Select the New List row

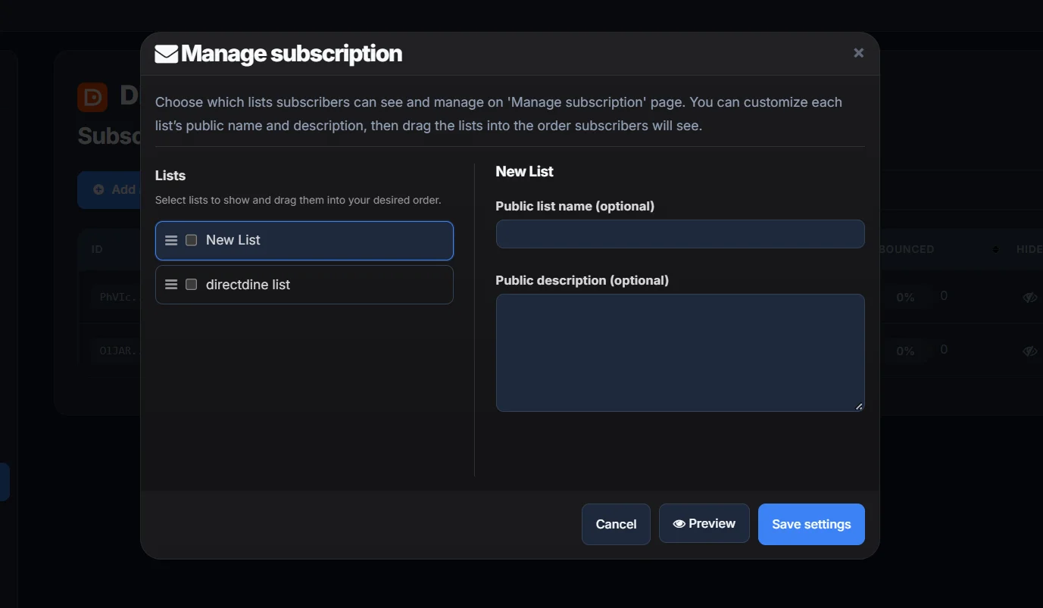pyautogui.click(x=304, y=240)
